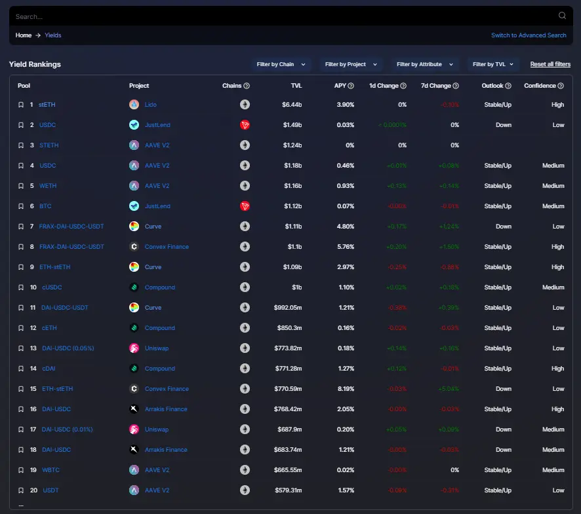Click the Yield Rankings heading
Image resolution: width=581 pixels, height=514 pixels.
pos(35,64)
